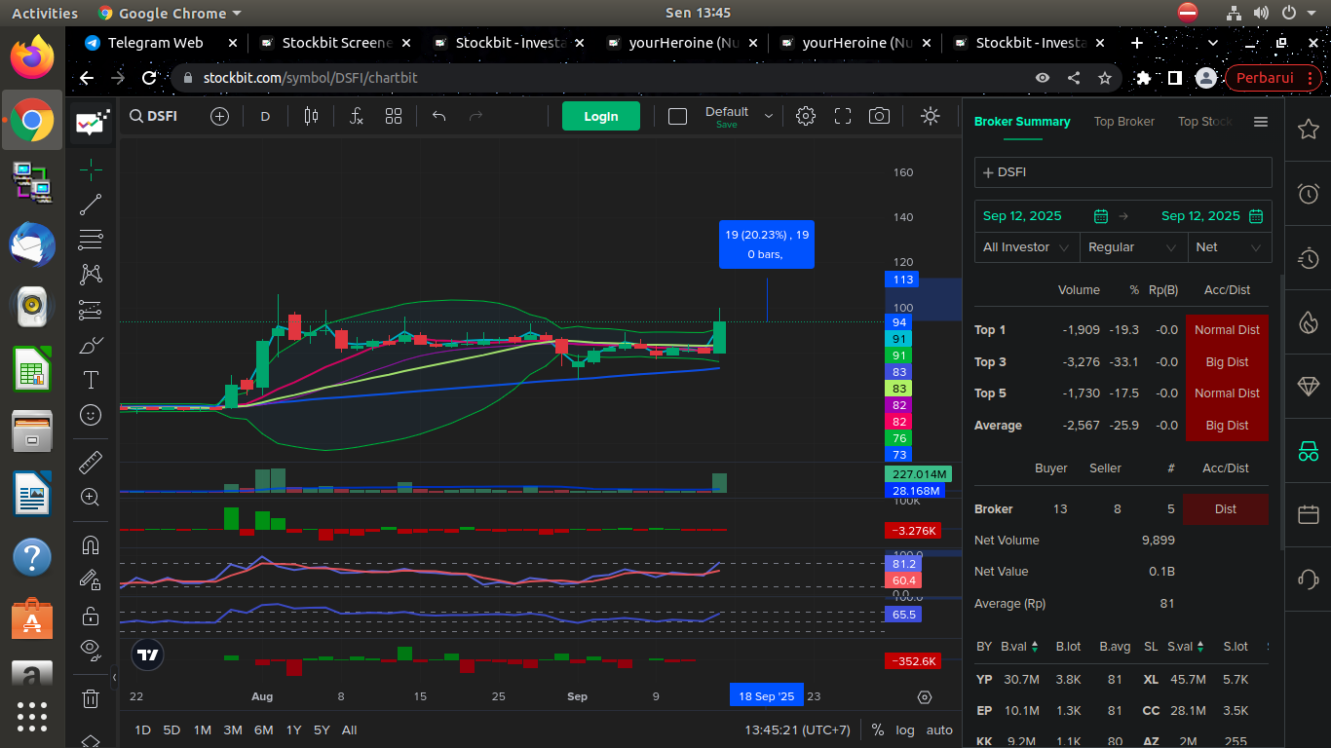This screenshot has height=748, width=1331.
Task: Select the trend line drawing tool
Action: click(91, 205)
